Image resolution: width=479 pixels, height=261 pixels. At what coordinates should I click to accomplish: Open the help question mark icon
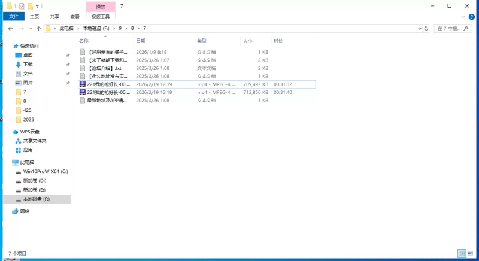pyautogui.click(x=472, y=17)
